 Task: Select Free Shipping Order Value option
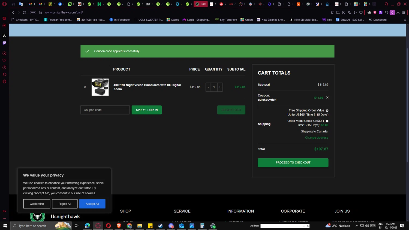tap(327, 111)
